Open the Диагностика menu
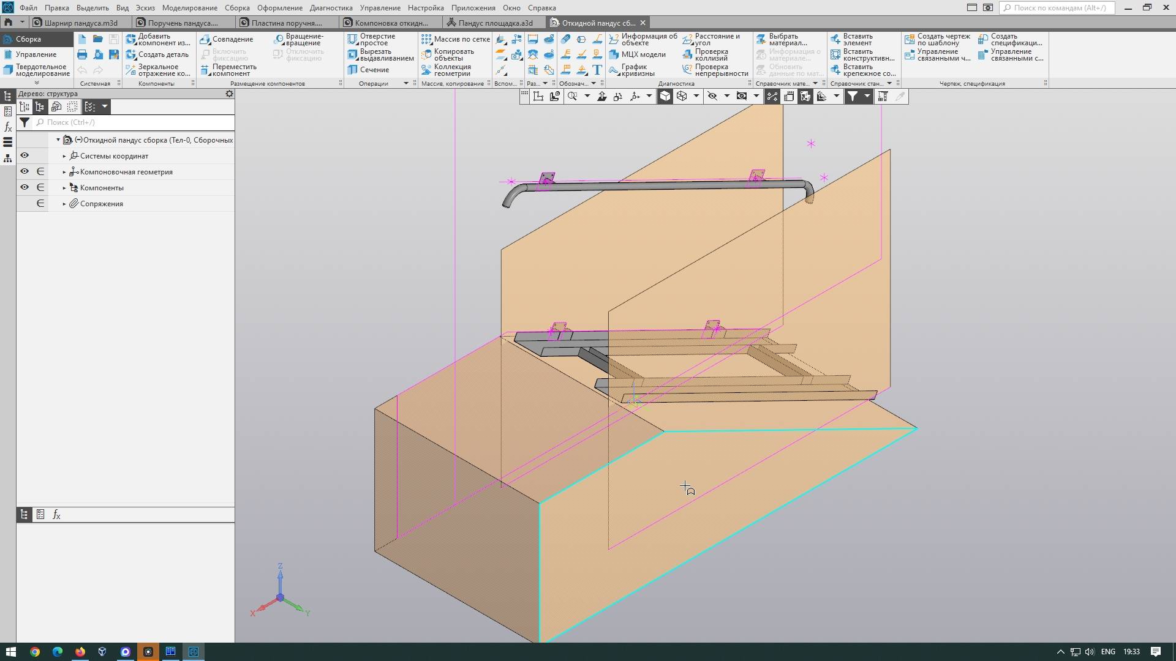 [331, 8]
